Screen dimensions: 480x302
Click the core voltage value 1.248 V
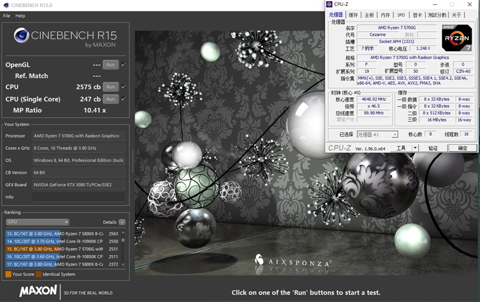point(423,49)
